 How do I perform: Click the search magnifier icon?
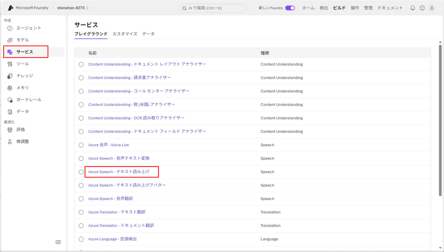184,8
